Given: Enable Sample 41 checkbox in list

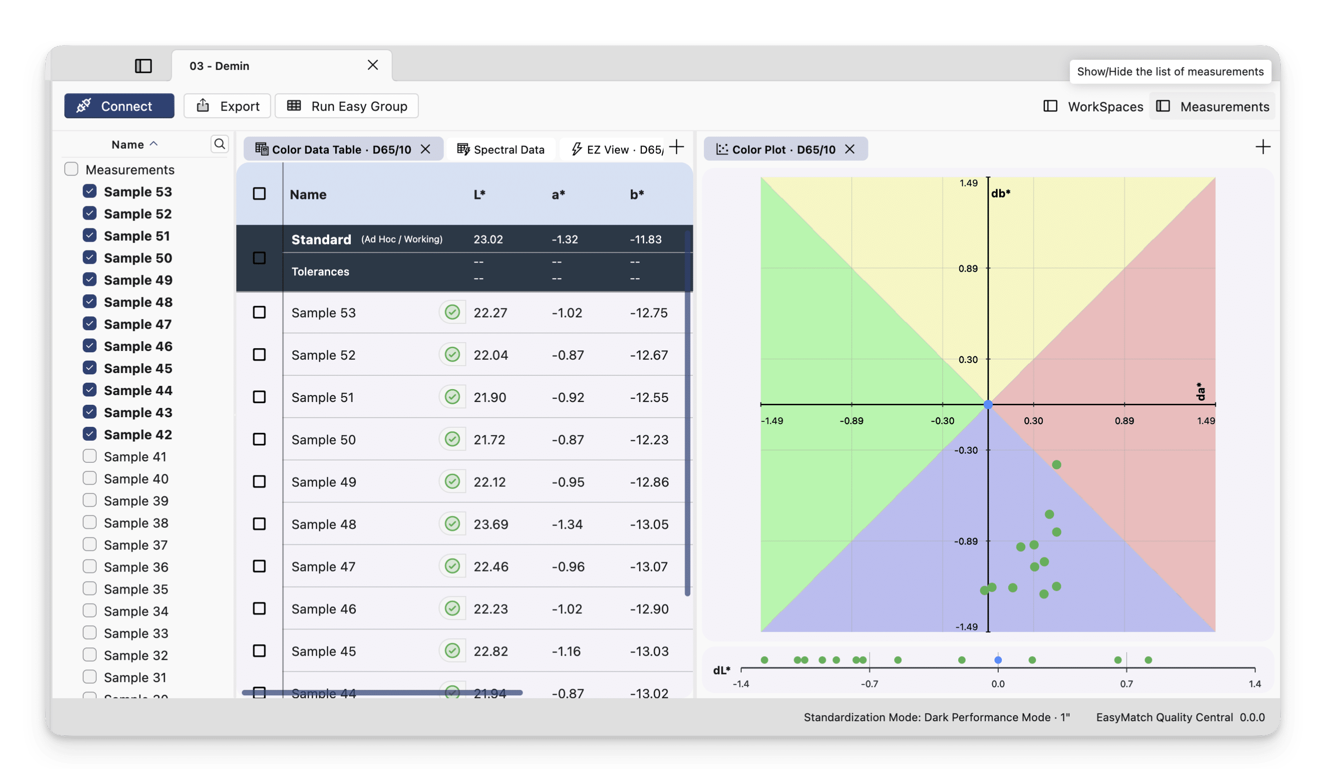Looking at the screenshot, I should [x=89, y=456].
